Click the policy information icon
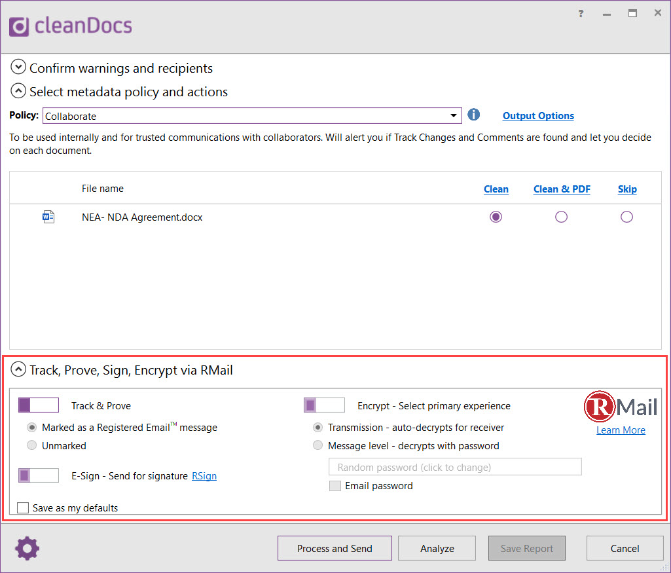The image size is (671, 573). [474, 115]
